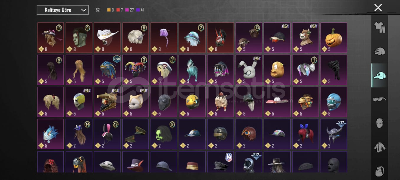400x180 pixels.
Task: Pick the S17 horned silver helmet
Action: click(x=334, y=134)
